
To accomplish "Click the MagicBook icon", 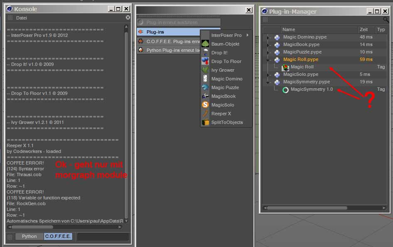I will coord(205,96).
